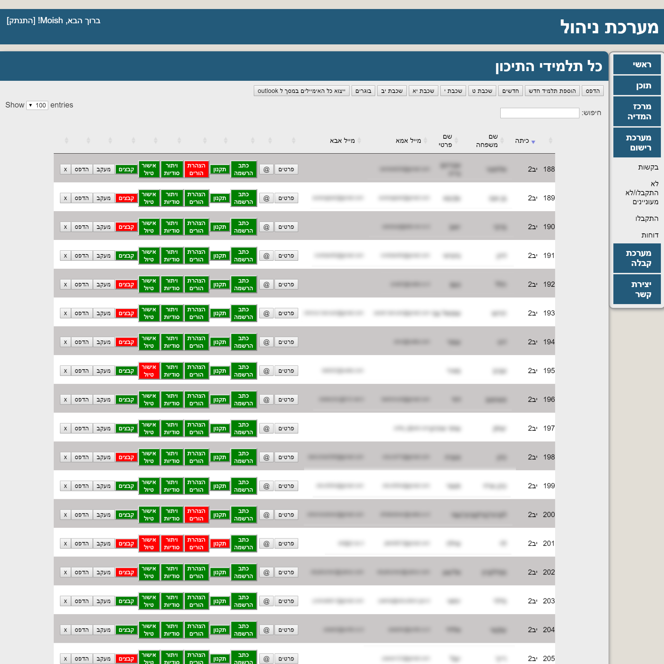Toggle red תקנון button in row 201
The width and height of the screenshot is (664, 664).
pos(219,543)
